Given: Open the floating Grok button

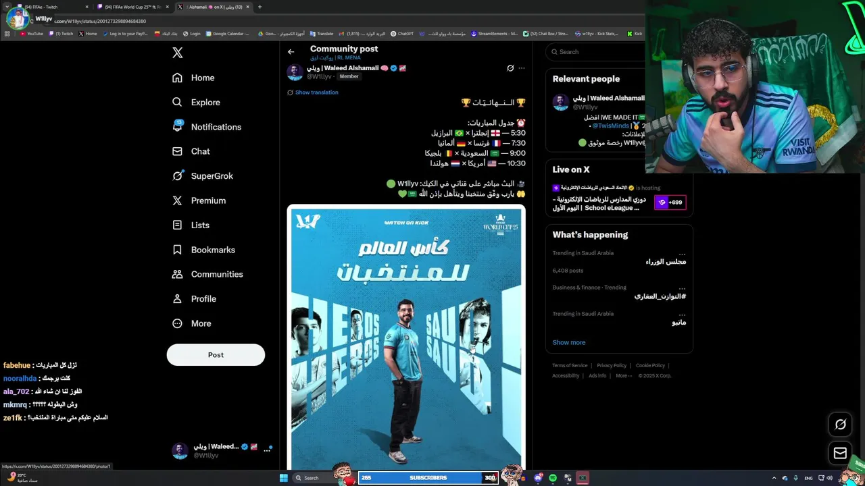Looking at the screenshot, I should pyautogui.click(x=840, y=425).
